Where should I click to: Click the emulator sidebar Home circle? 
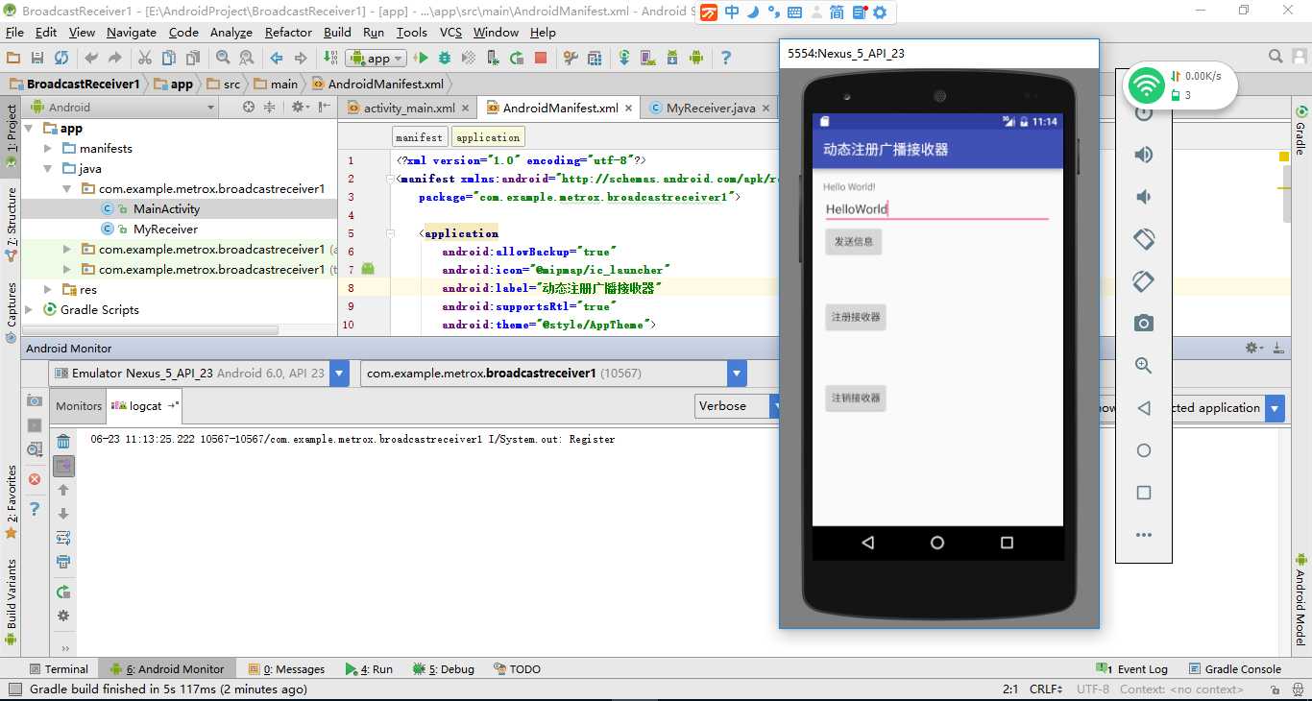1143,450
